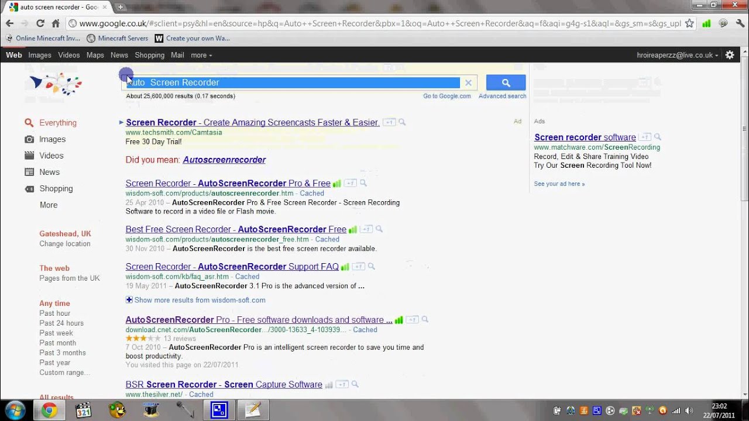Open 'Online Minecraft Inv...' bookmark

click(43, 38)
